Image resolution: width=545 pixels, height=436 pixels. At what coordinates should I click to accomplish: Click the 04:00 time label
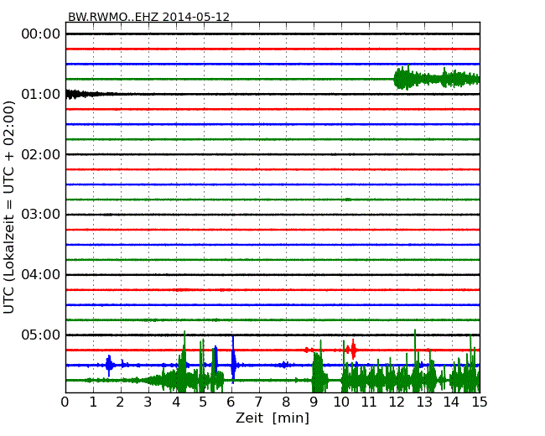tap(41, 275)
